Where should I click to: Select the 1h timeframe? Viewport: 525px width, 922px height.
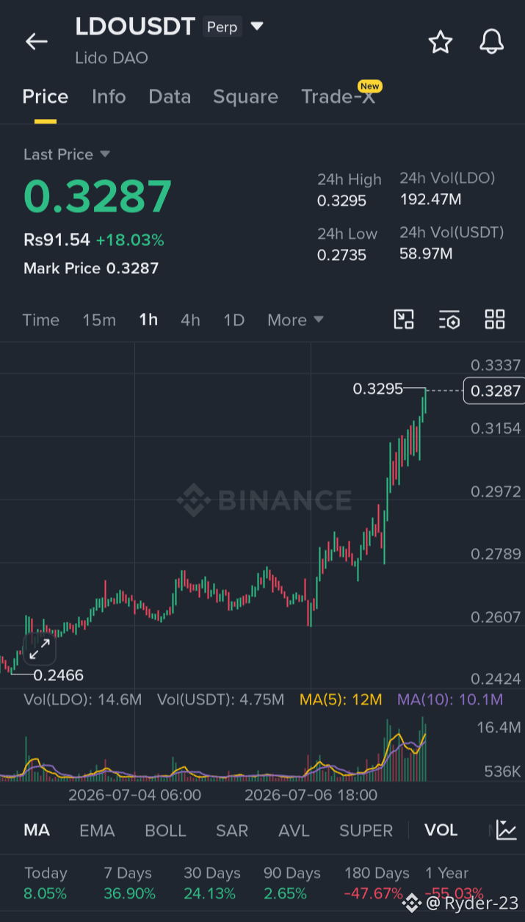coord(148,320)
